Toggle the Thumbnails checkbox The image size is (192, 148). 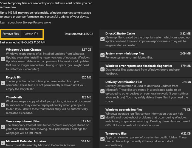3,105
